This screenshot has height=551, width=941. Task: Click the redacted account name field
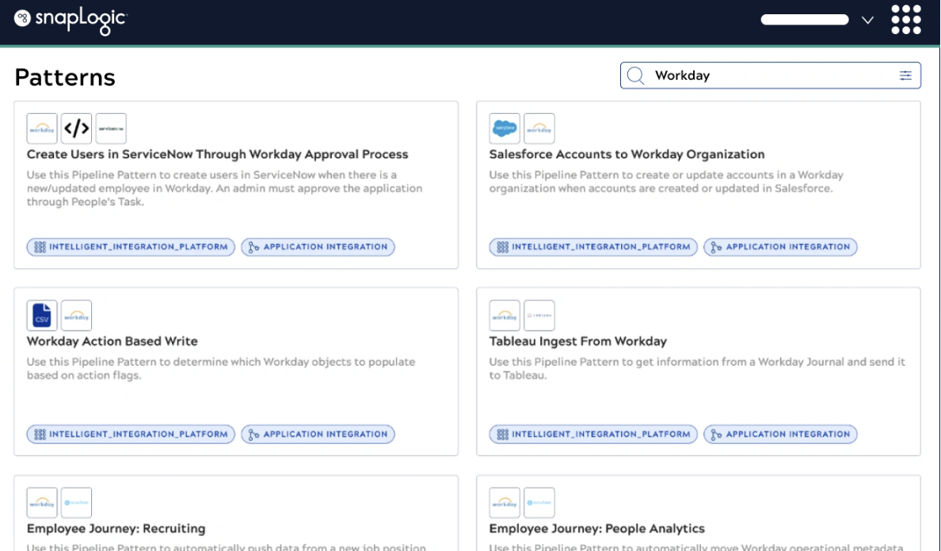point(805,20)
